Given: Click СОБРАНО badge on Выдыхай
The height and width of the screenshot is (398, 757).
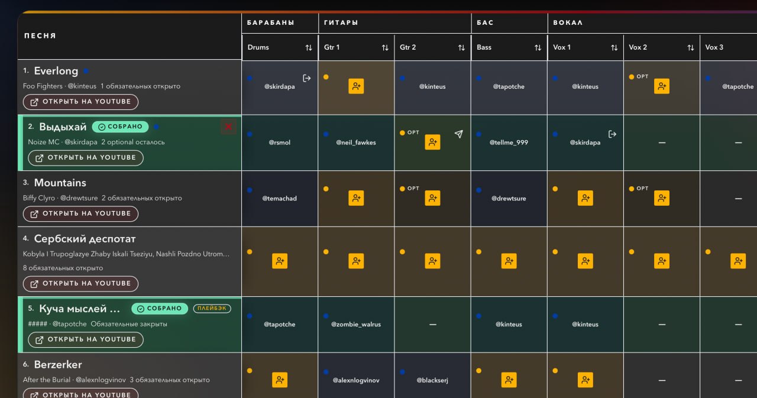Looking at the screenshot, I should [120, 127].
